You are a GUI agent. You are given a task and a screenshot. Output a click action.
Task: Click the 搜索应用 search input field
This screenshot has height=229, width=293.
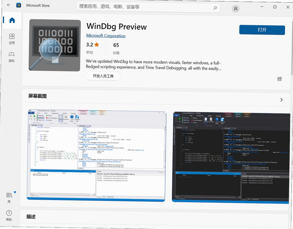point(148,7)
